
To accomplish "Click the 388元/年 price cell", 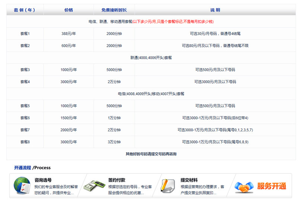I will pos(69,34).
